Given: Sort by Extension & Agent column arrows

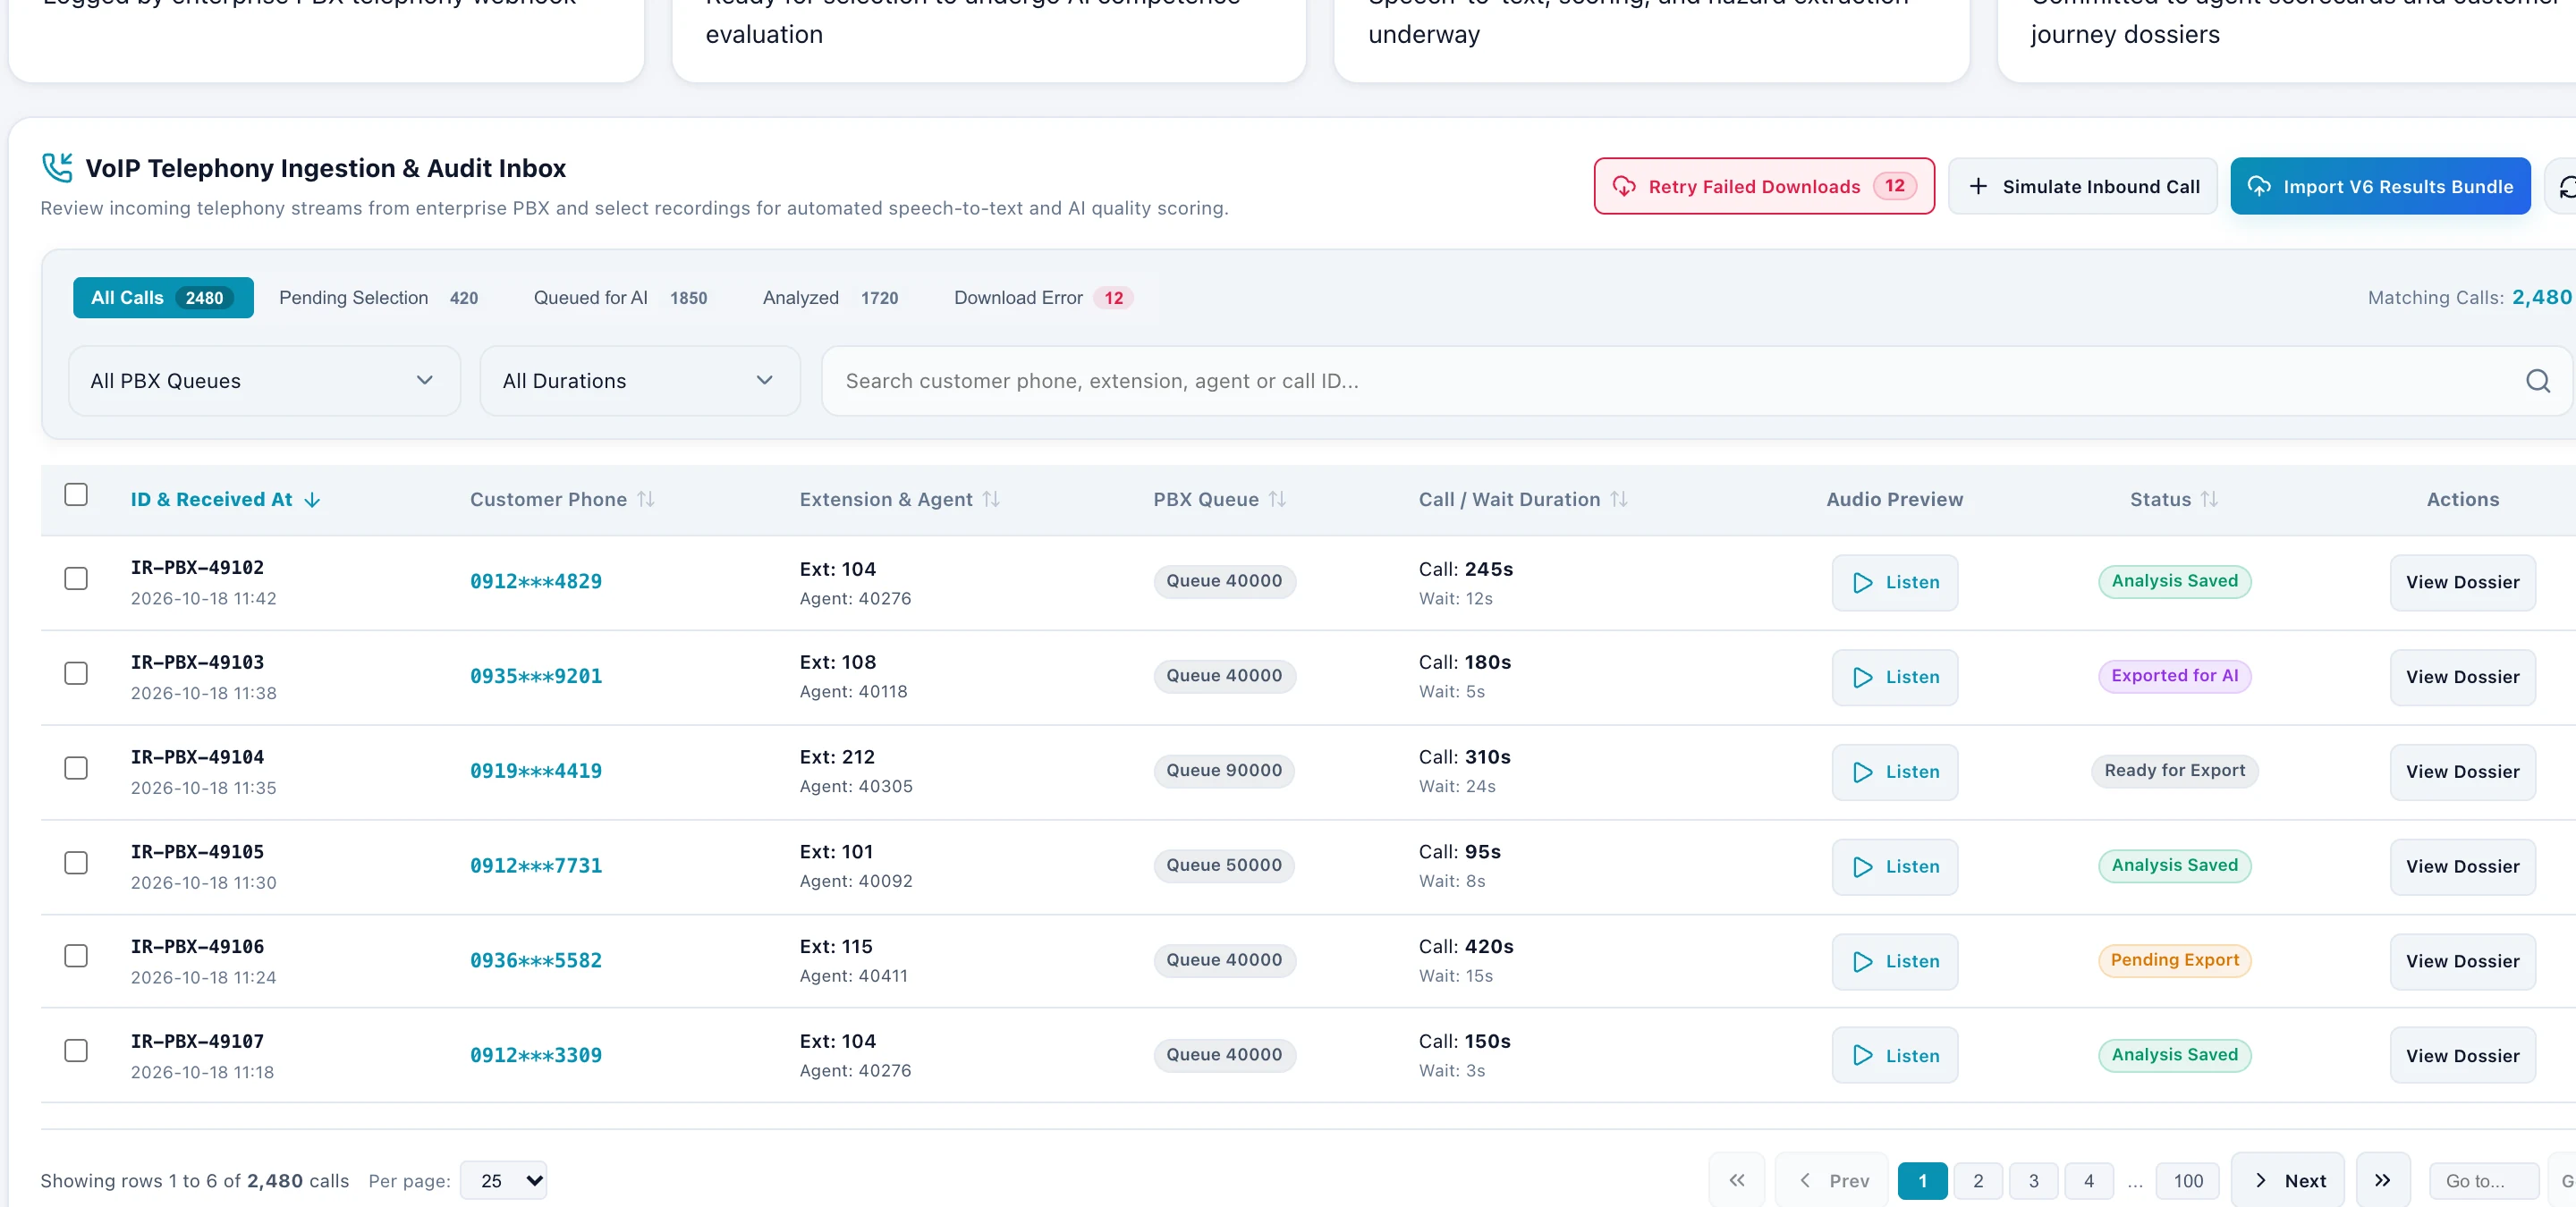Looking at the screenshot, I should (x=990, y=500).
